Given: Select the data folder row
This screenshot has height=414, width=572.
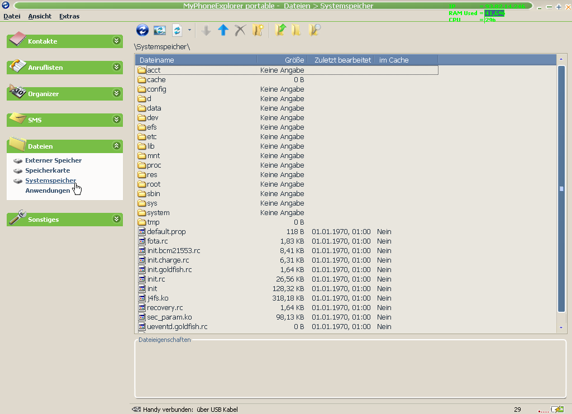Looking at the screenshot, I should pyautogui.click(x=288, y=108).
